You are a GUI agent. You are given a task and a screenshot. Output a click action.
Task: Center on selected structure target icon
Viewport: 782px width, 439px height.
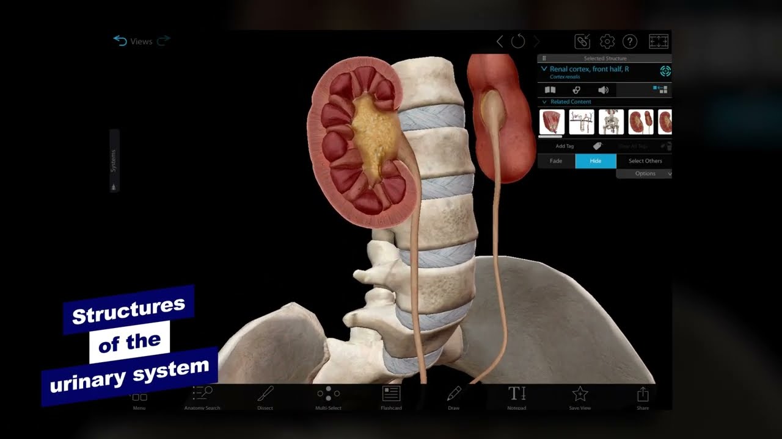[x=665, y=71]
